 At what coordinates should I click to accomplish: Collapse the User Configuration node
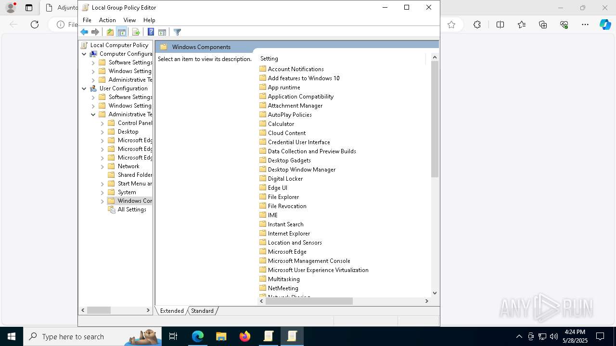point(84,88)
